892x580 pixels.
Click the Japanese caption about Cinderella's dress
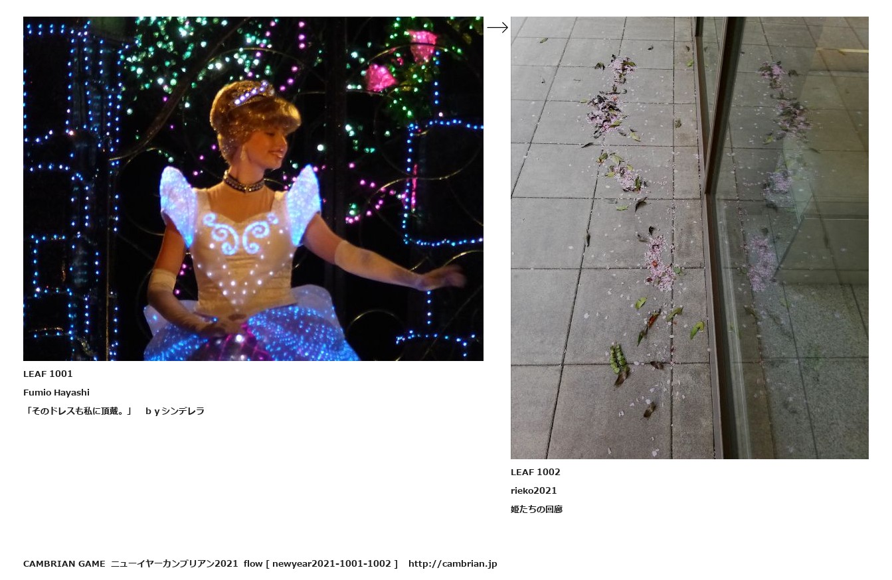114,411
